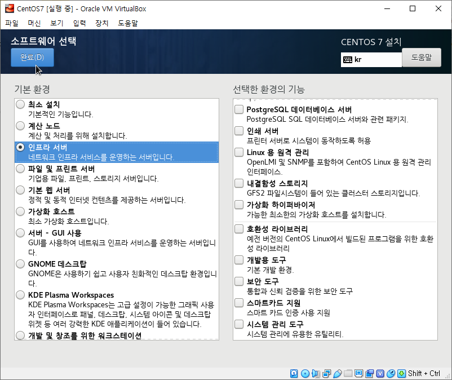
Task: Click description 최소 가상화 호스트입니다.
Action: pos(69,222)
